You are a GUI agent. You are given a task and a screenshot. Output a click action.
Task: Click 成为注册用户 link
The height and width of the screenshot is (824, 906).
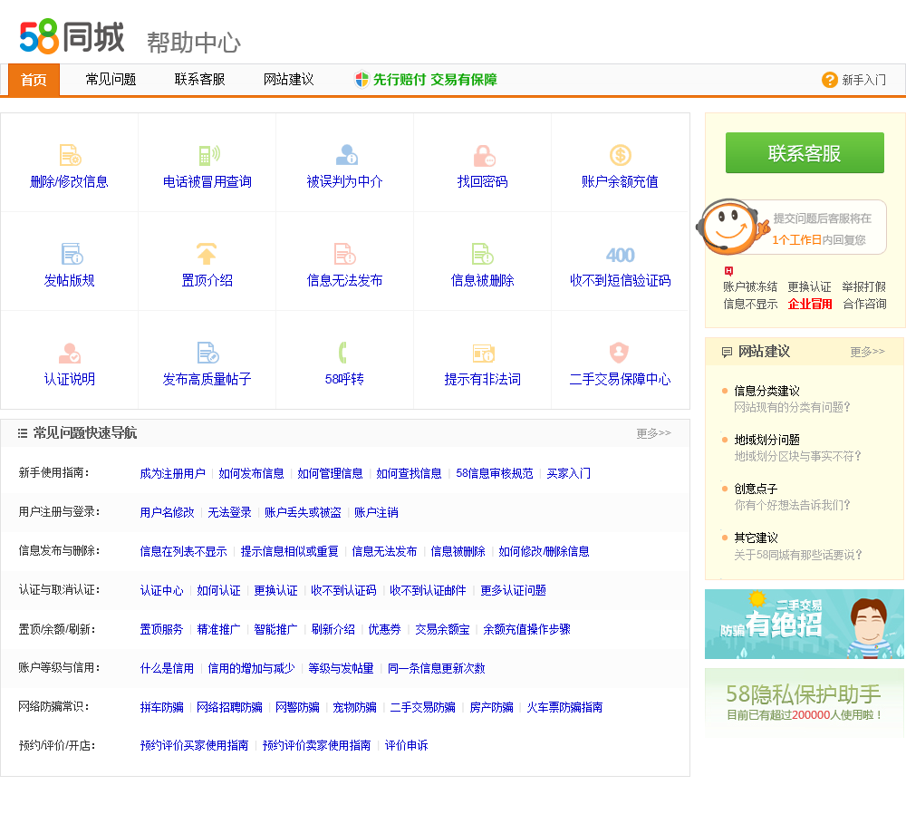(173, 473)
